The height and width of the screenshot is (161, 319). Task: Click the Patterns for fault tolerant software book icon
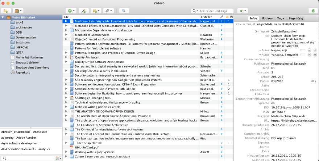(72, 48)
